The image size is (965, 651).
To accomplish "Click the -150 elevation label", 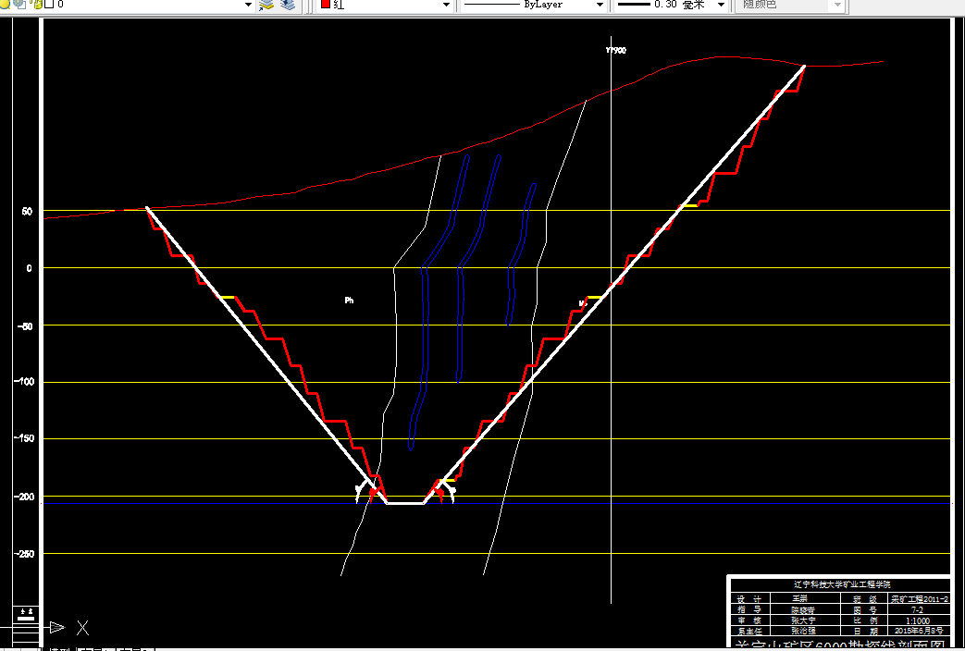I will 23,438.
